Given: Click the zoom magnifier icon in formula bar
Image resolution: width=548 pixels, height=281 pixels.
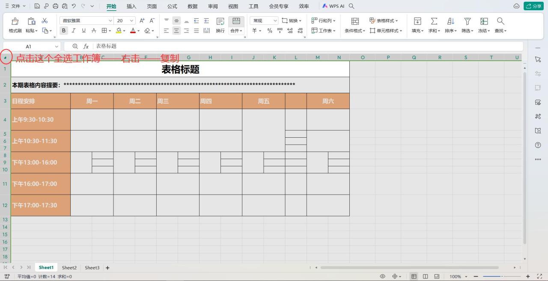Looking at the screenshot, I should [75, 46].
